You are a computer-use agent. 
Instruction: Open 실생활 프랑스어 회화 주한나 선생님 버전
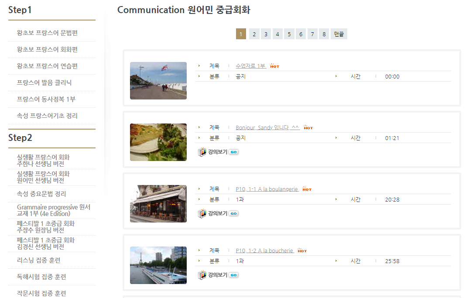click(43, 161)
